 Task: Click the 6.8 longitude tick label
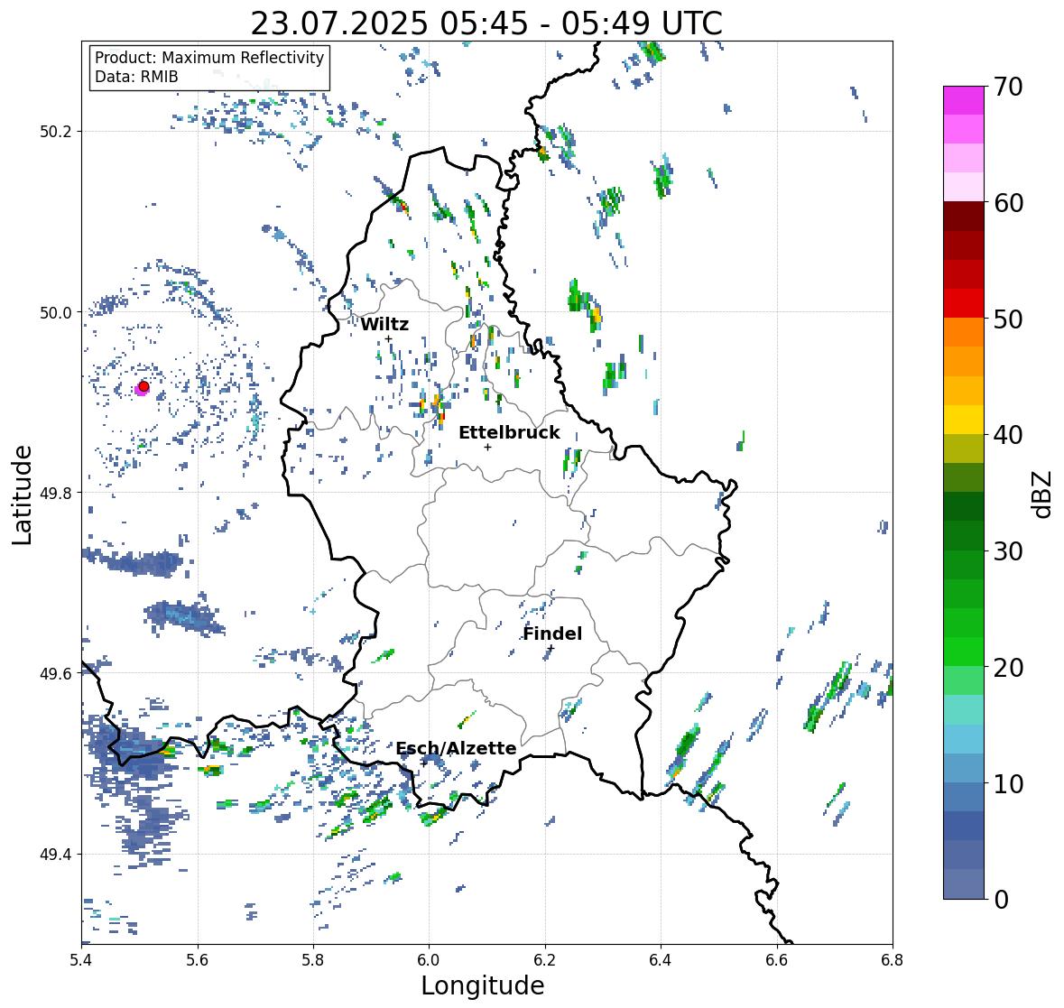pos(893,960)
